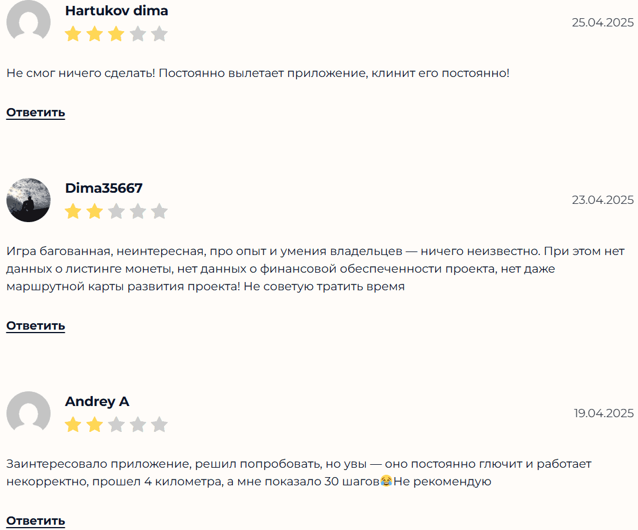The width and height of the screenshot is (638, 530).
Task: Click the review date 23.04.2025
Action: pos(603,200)
